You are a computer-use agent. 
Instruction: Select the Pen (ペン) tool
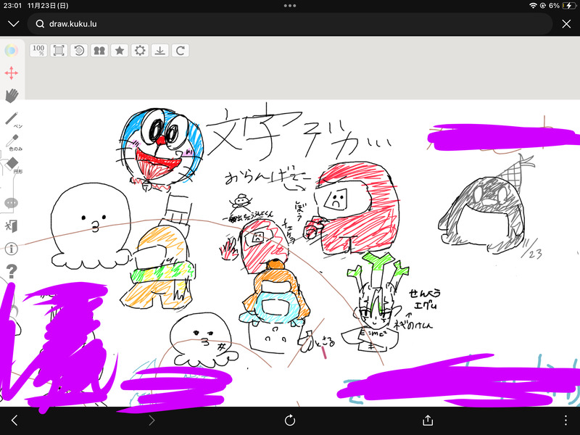(12, 119)
